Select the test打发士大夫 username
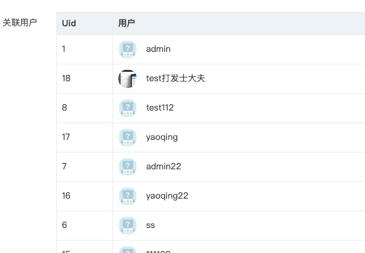The image size is (365, 253). pyautogui.click(x=176, y=79)
